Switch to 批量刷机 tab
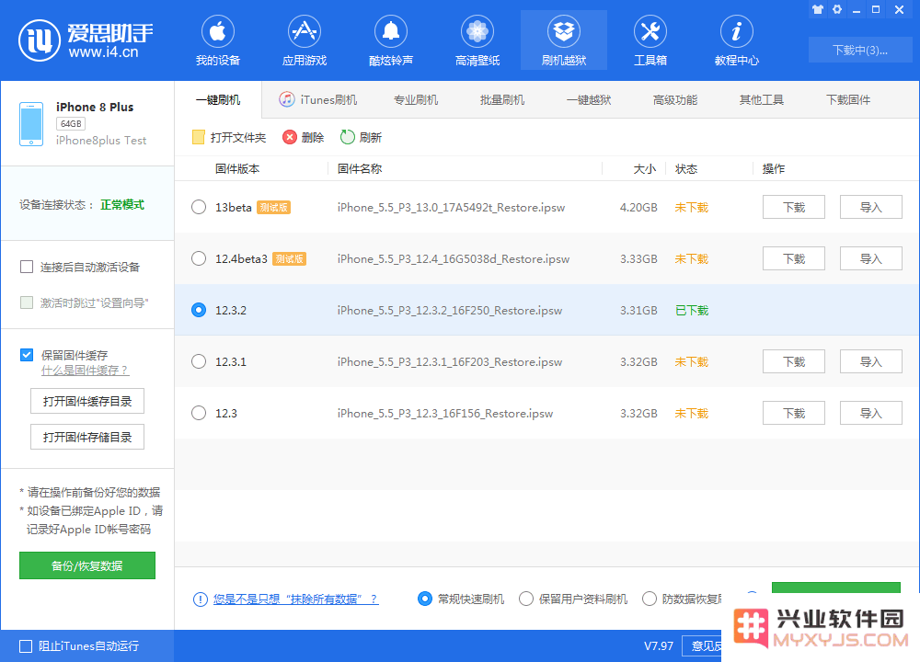Screen dimensions: 920x662 (502, 99)
